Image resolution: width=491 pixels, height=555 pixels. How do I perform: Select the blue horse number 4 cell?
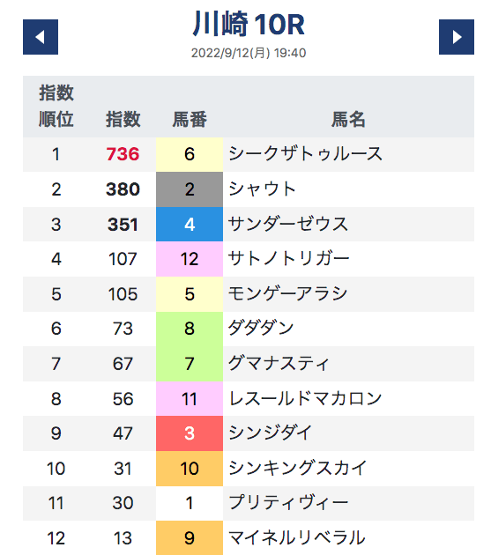[190, 225]
